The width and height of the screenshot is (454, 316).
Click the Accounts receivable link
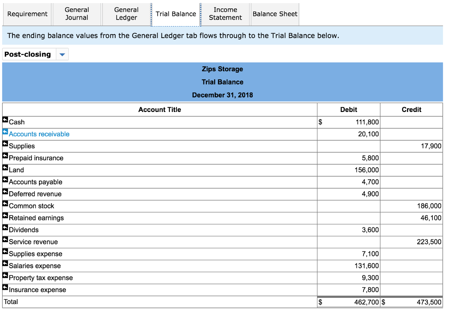[x=39, y=134]
